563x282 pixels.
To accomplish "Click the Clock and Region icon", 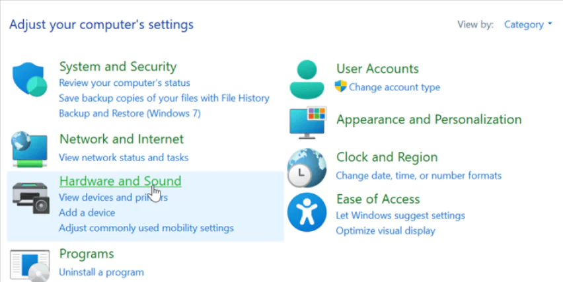I will pyautogui.click(x=307, y=167).
